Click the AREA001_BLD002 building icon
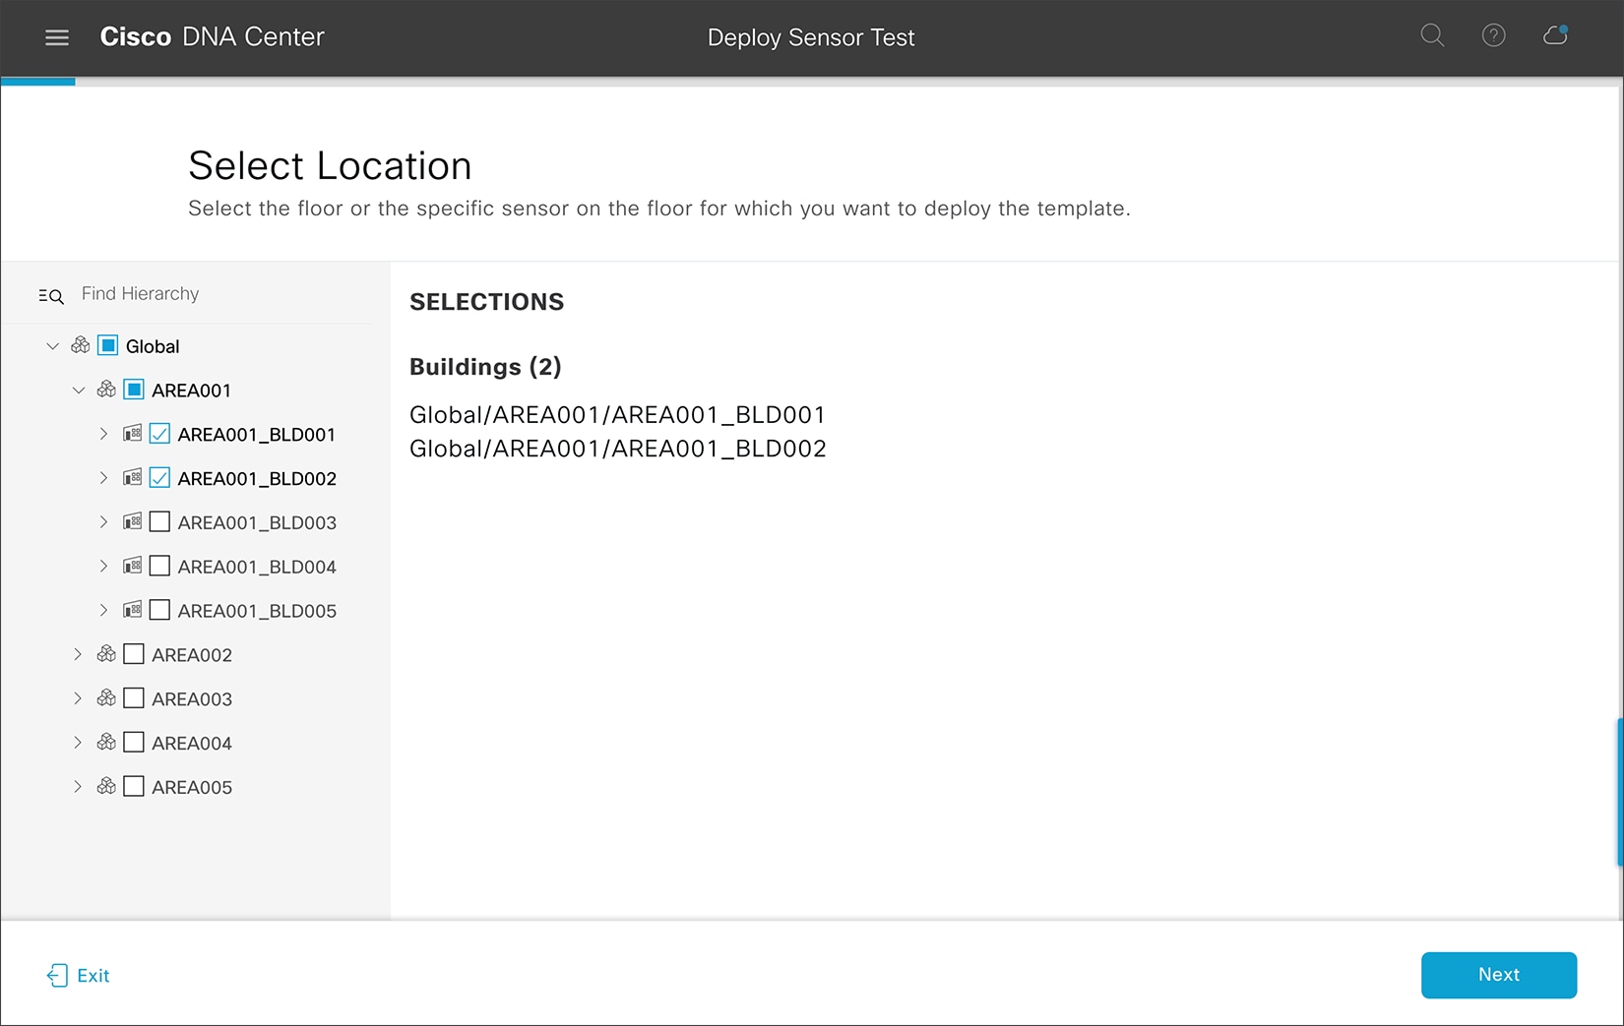The height and width of the screenshot is (1026, 1624). click(132, 478)
